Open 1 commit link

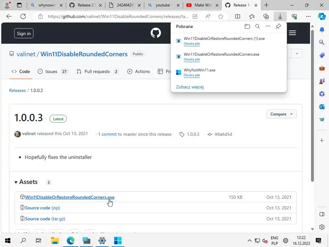click(107, 134)
